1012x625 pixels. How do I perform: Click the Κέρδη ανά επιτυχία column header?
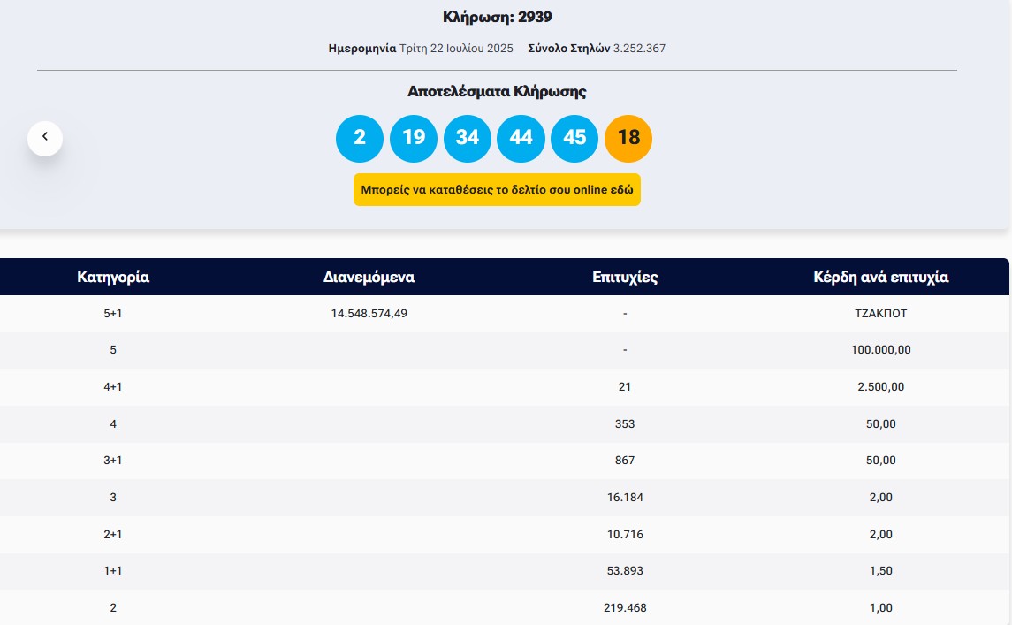(880, 277)
